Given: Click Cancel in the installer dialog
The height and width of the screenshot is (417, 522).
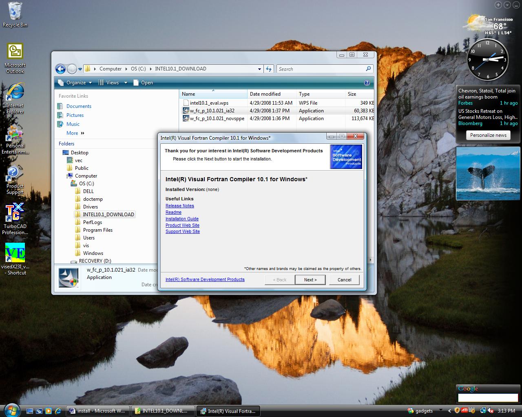Looking at the screenshot, I should point(344,280).
